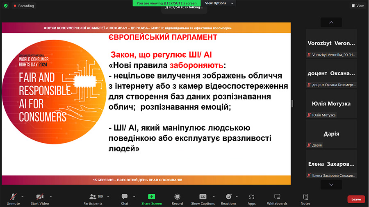Enable closed captions with Show Captions
The height and width of the screenshot is (207, 369).
click(x=203, y=199)
